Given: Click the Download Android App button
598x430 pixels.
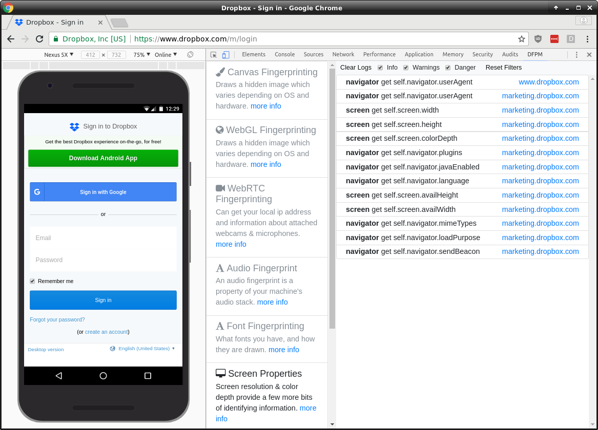Looking at the screenshot, I should coord(104,158).
